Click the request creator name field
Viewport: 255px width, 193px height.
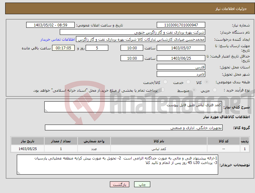[141, 39]
